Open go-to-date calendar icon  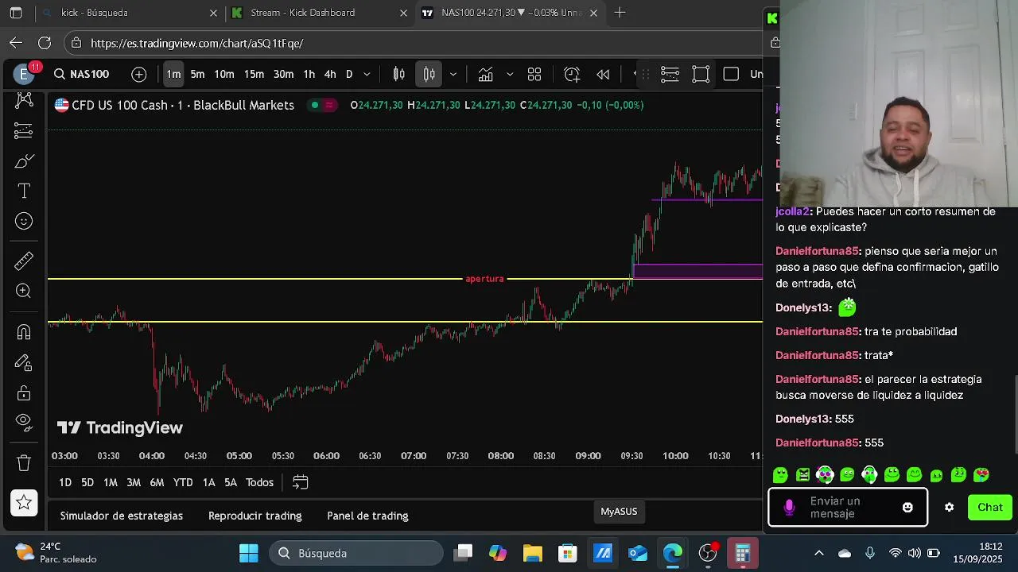coord(300,482)
